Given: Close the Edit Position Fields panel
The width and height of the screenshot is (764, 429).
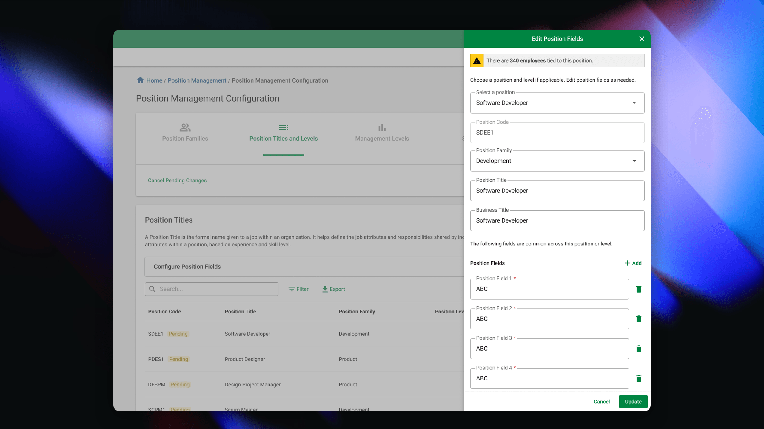Looking at the screenshot, I should [x=642, y=39].
